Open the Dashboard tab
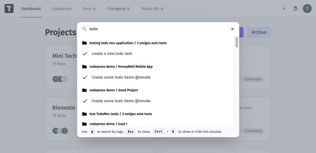316x153 pixels. tap(31, 9)
